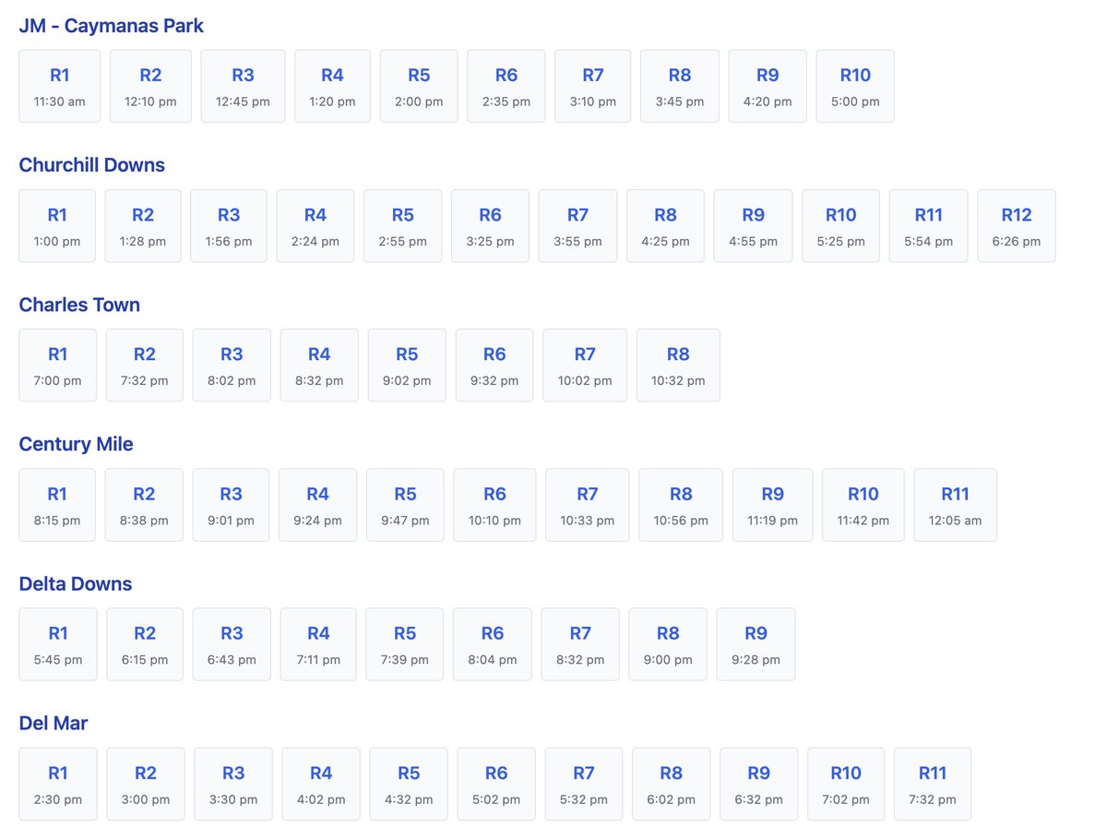Choose Del Mar R7 at 5:32 pm
Viewport: 1107px width, 840px height.
584,784
